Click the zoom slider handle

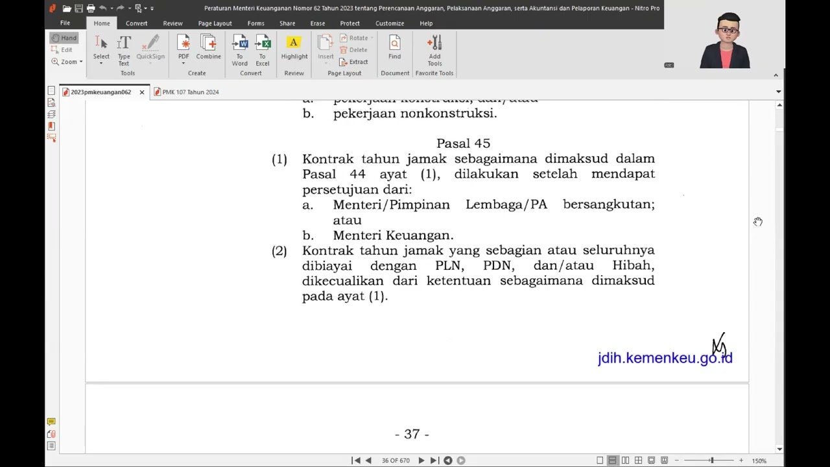coord(711,461)
